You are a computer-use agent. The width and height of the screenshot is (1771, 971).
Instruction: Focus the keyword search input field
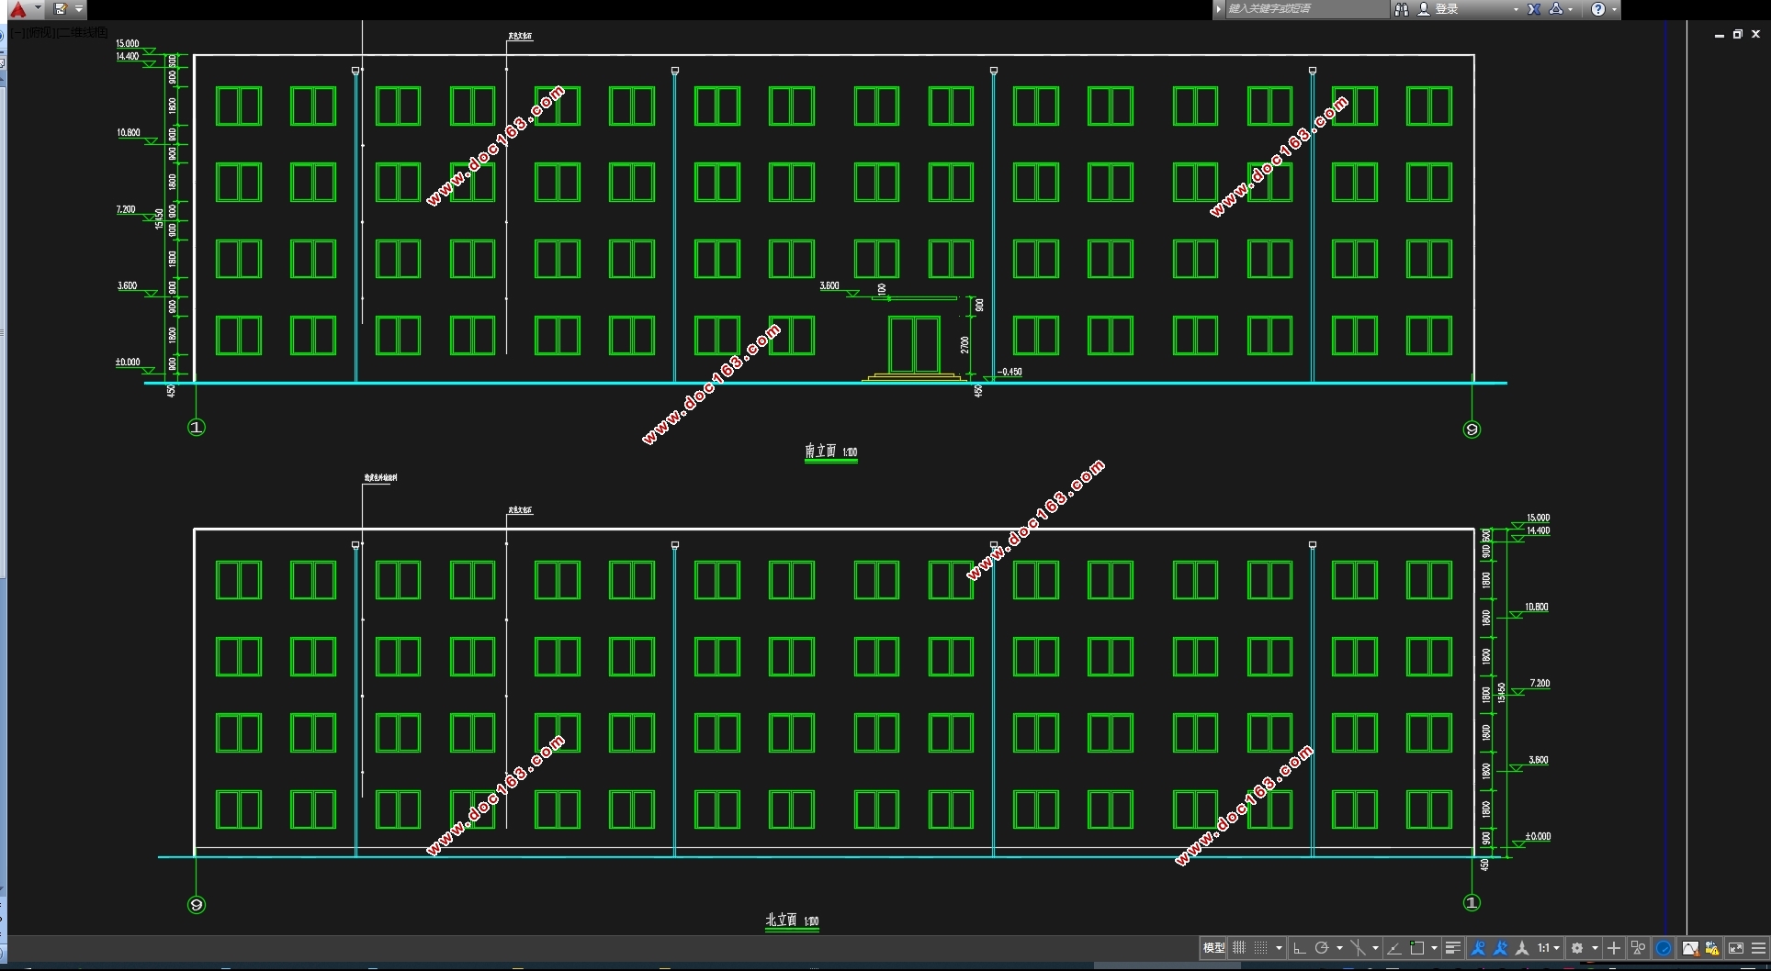[x=1307, y=9]
